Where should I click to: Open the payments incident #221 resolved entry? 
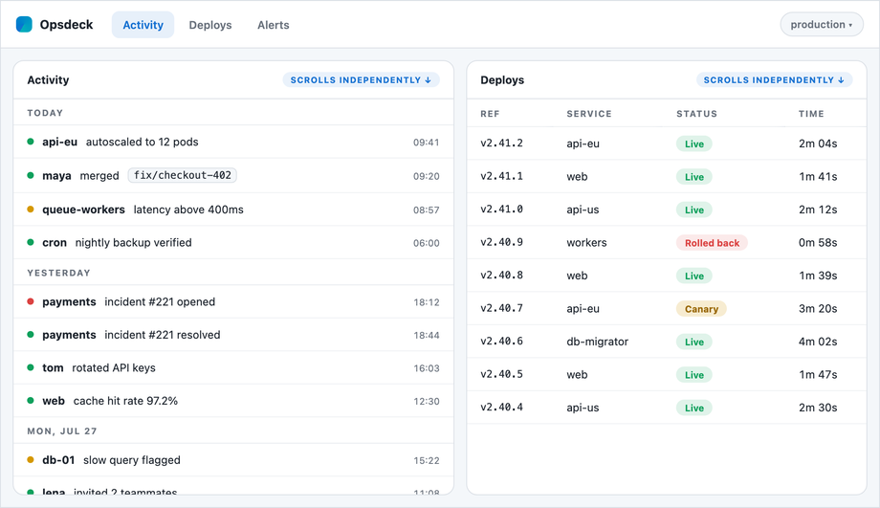(233, 335)
